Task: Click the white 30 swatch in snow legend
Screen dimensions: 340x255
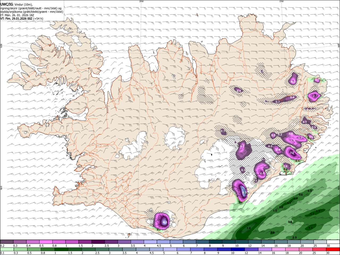Action: (333, 242)
